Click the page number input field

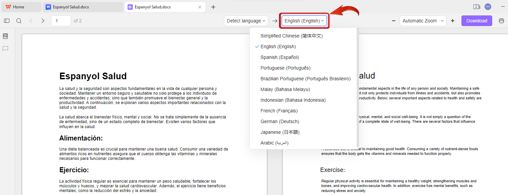pyautogui.click(x=61, y=20)
